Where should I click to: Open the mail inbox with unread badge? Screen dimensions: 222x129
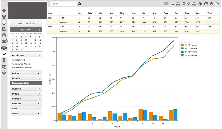click(x=4, y=42)
